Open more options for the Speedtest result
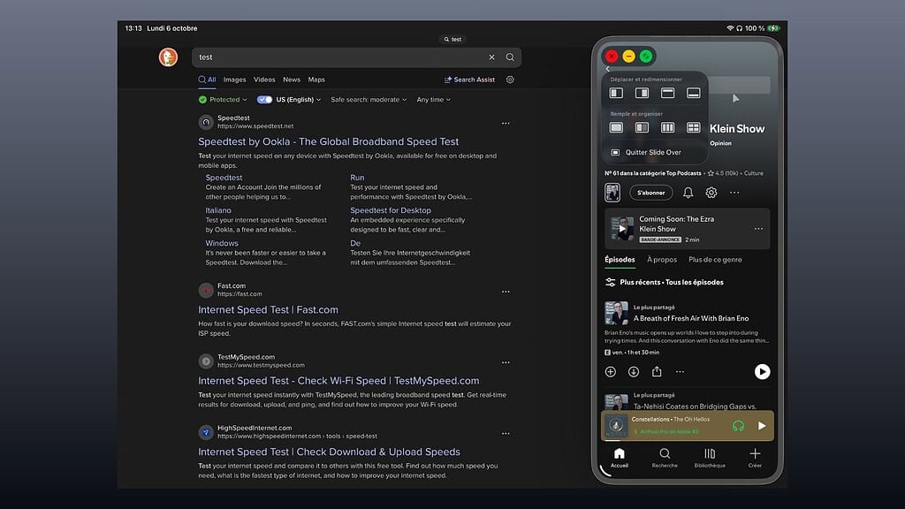Viewport: 905px width, 509px height. click(x=506, y=123)
